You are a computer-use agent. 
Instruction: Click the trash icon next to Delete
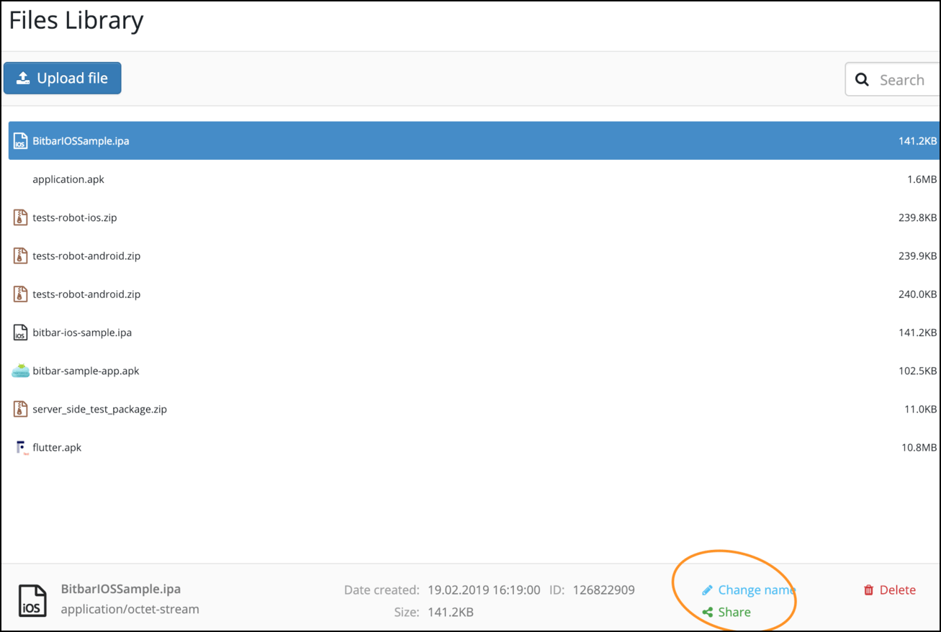click(868, 590)
